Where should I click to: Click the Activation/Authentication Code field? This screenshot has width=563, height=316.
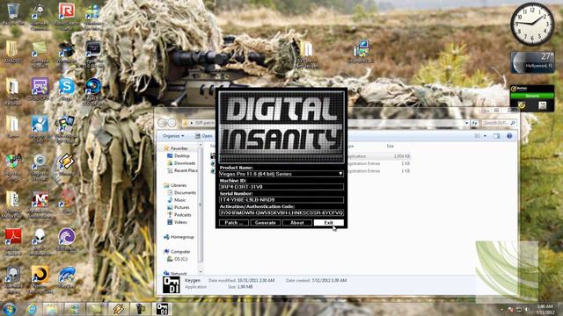pos(281,212)
